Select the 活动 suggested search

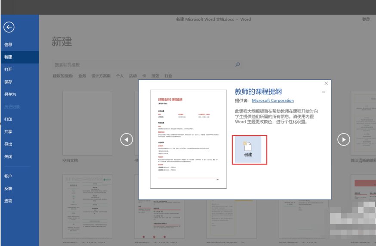133,76
